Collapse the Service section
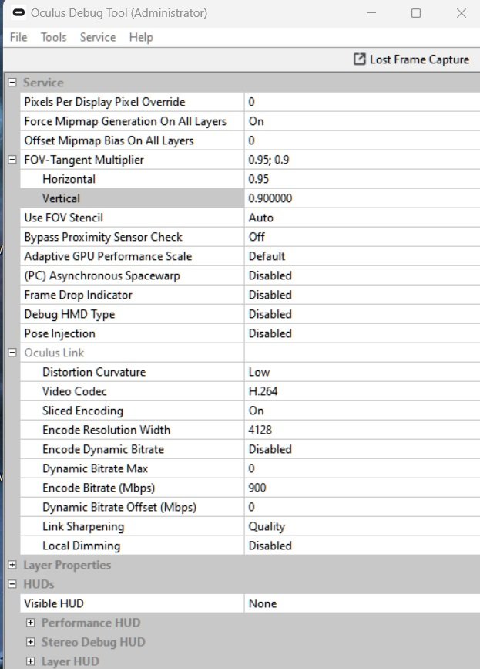This screenshot has width=480, height=669. pyautogui.click(x=12, y=83)
